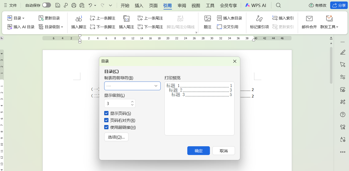This screenshot has width=349, height=171.
Task: Open the 题注 (Caption) tool
Action: click(207, 22)
